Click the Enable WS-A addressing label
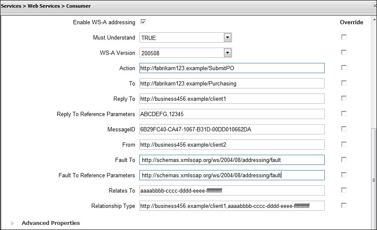 pyautogui.click(x=104, y=23)
